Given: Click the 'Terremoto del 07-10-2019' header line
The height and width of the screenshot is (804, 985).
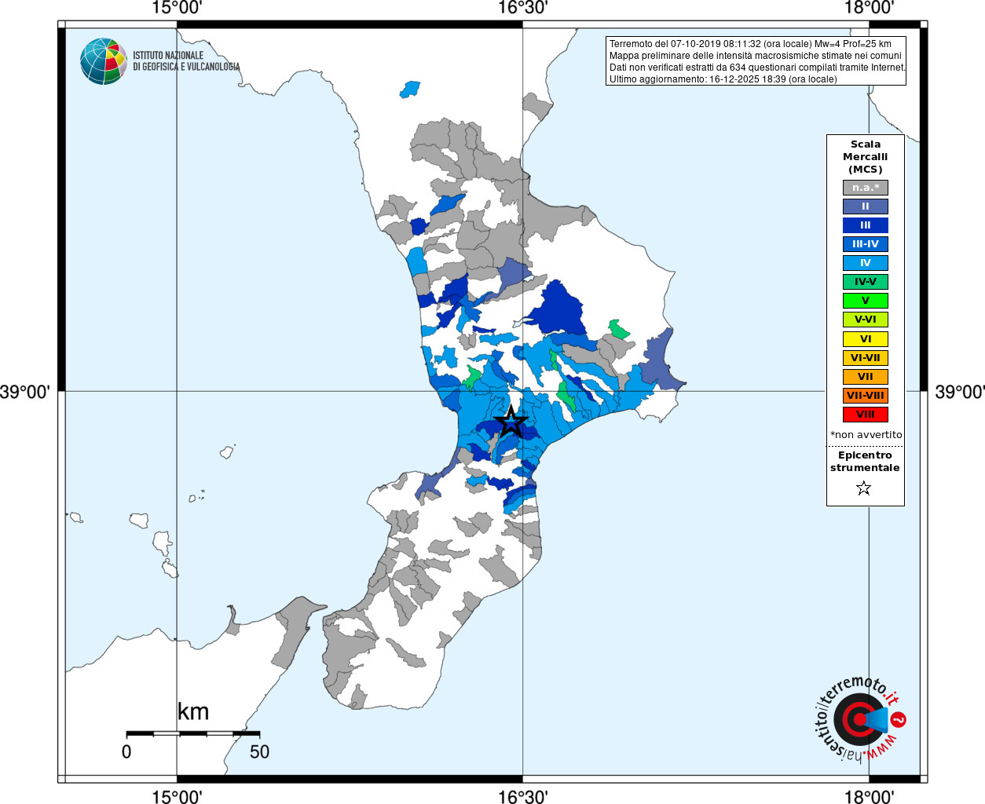Looking at the screenshot, I should [x=750, y=44].
